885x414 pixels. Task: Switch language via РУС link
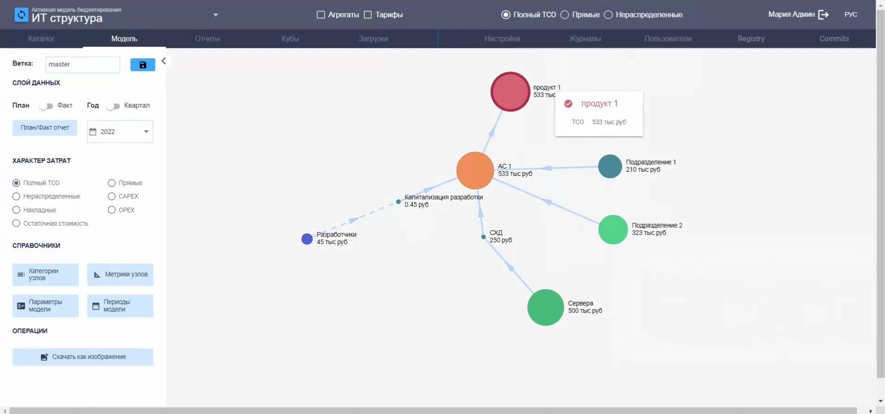click(x=850, y=15)
